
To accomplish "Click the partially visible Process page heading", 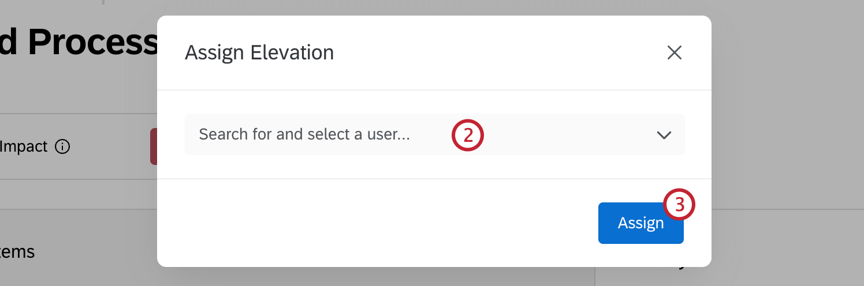I will (x=78, y=42).
